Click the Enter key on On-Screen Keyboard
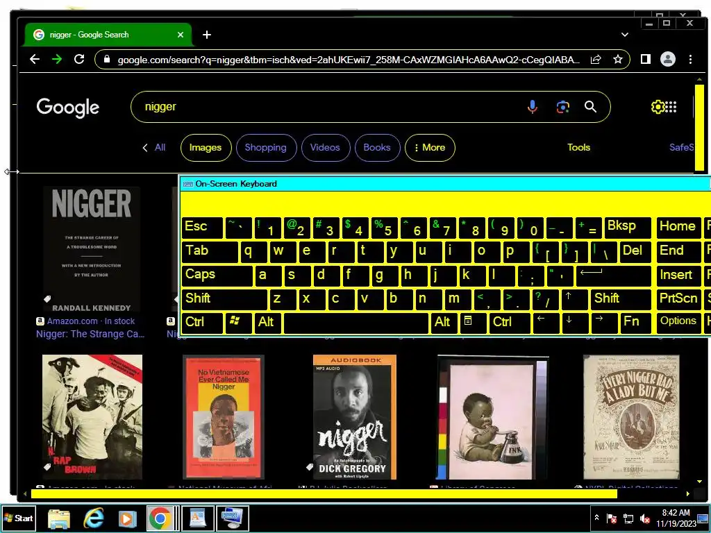Image resolution: width=711 pixels, height=533 pixels. (x=614, y=275)
